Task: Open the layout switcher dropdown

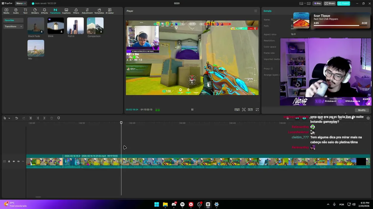Action: point(302,3)
